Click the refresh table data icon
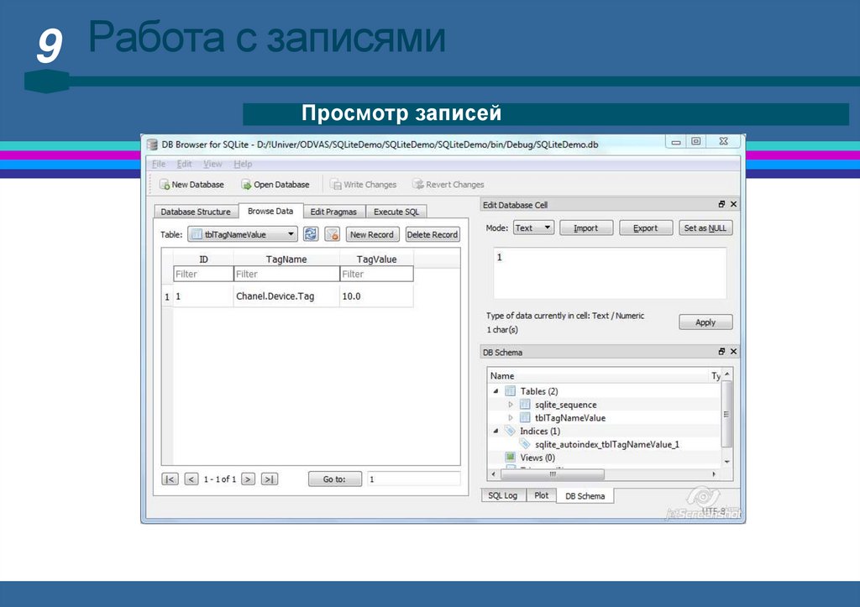Viewport: 860px width, 607px height. (x=311, y=235)
